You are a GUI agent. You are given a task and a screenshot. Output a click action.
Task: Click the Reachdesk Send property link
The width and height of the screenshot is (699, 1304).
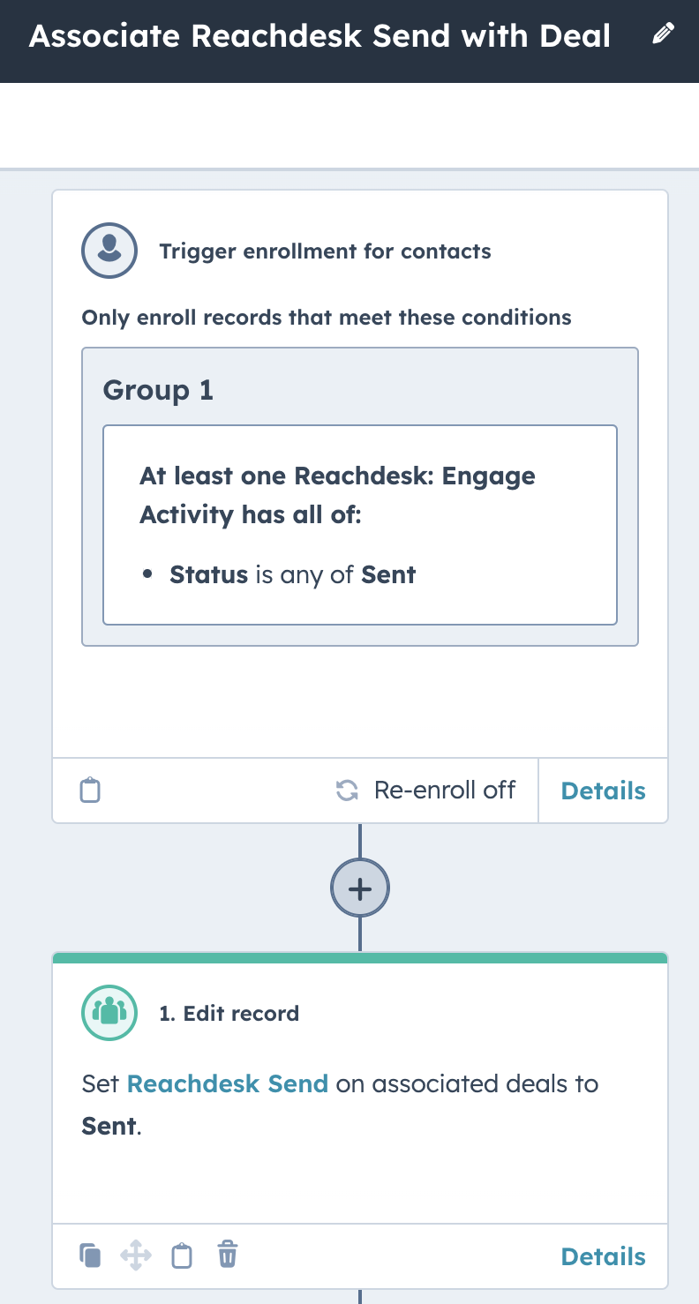pyautogui.click(x=228, y=1083)
